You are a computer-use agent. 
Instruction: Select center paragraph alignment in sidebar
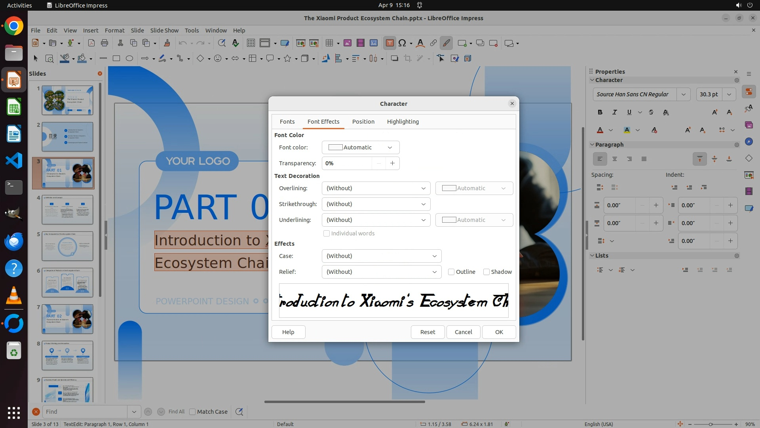pos(615,159)
